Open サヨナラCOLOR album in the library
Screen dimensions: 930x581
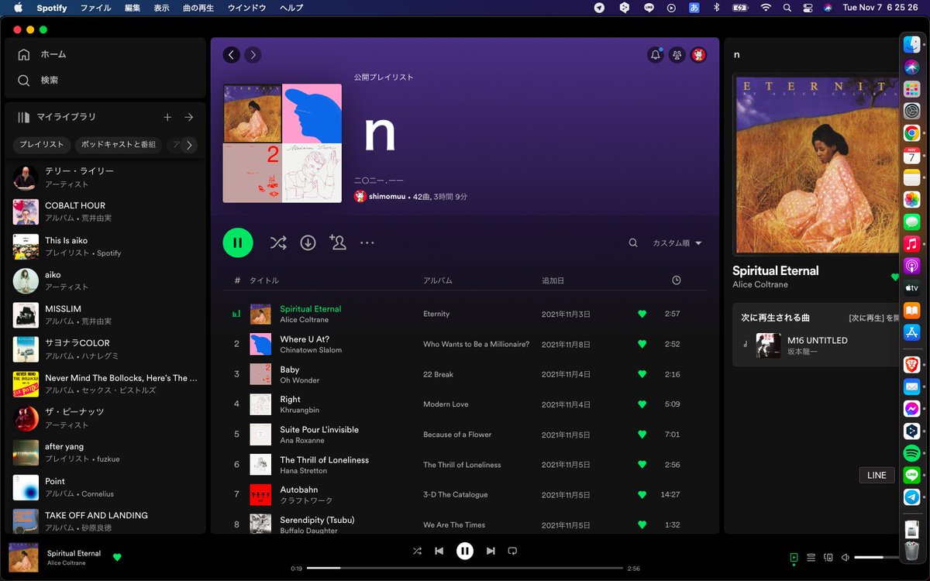click(x=105, y=349)
